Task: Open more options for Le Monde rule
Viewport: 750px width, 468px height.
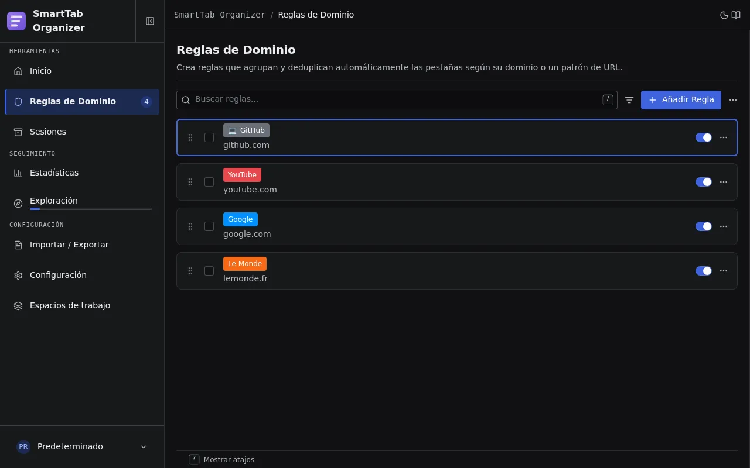Action: point(724,271)
